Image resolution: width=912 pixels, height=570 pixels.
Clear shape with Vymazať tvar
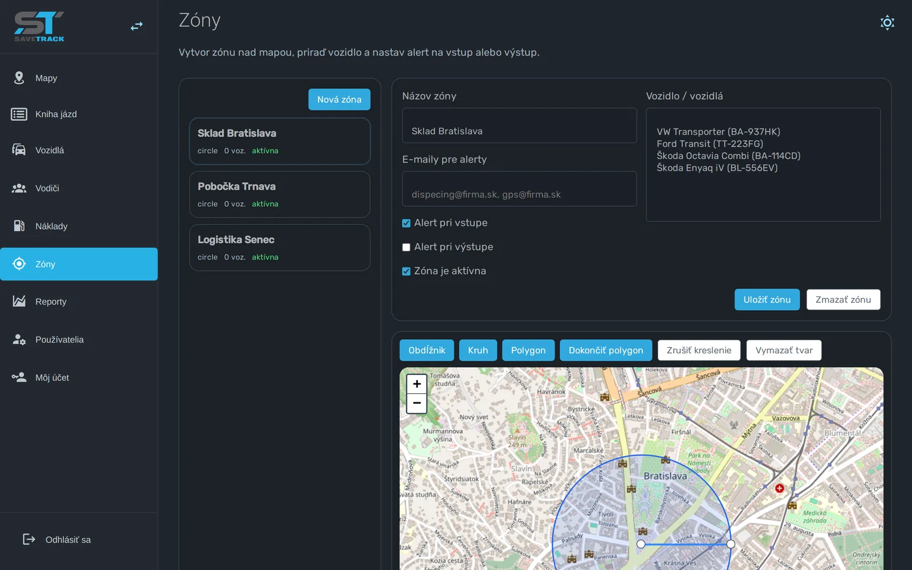784,350
